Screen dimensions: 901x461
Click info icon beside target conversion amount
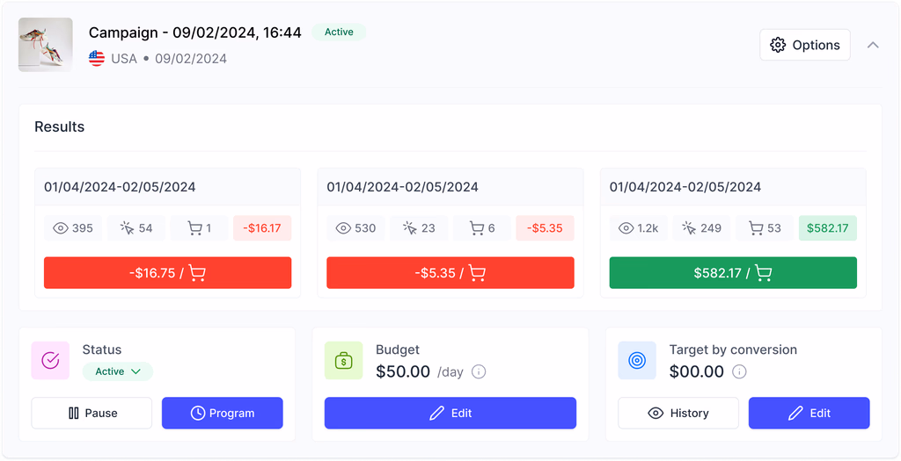[739, 371]
